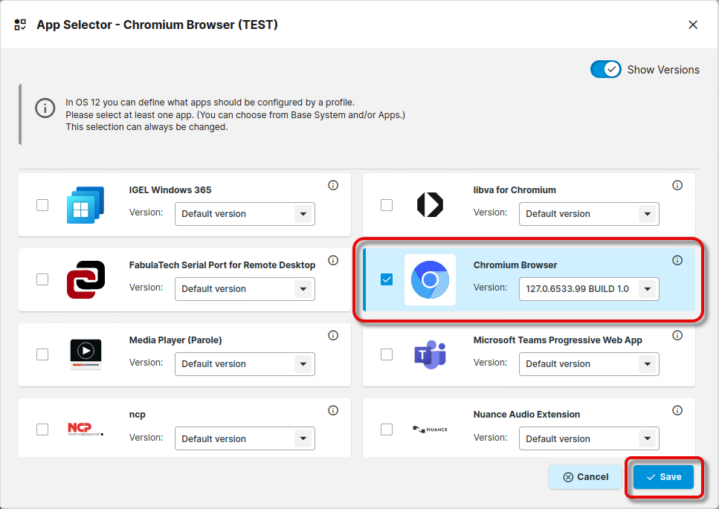This screenshot has height=509, width=719.
Task: Cancel the app selector dialog
Action: [x=585, y=477]
